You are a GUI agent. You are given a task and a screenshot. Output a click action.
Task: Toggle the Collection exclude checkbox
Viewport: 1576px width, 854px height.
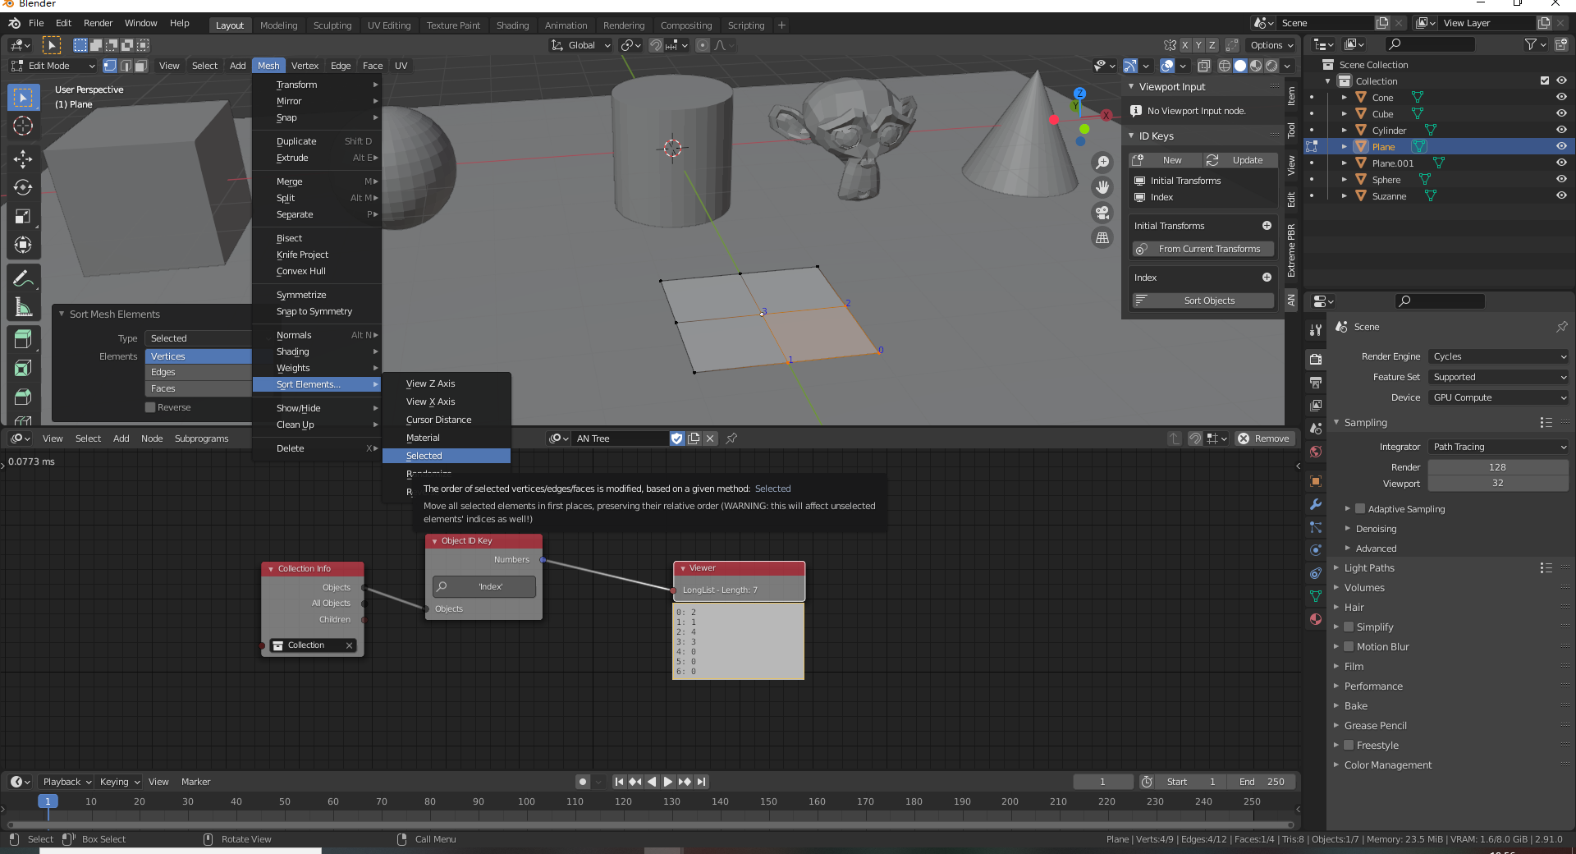(x=1545, y=80)
